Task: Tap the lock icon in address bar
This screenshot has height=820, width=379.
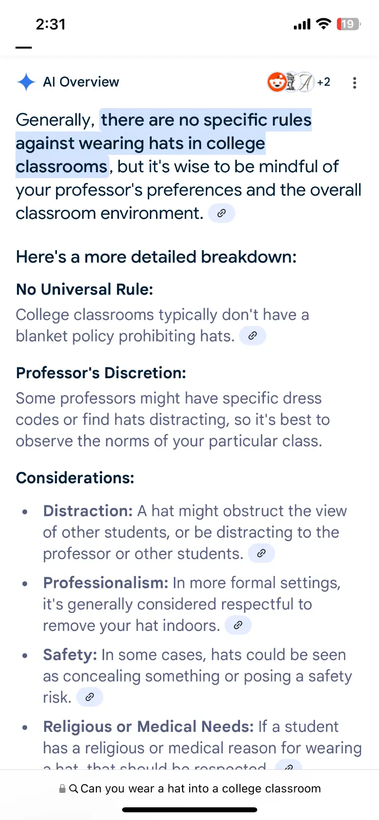Action: coord(62,789)
